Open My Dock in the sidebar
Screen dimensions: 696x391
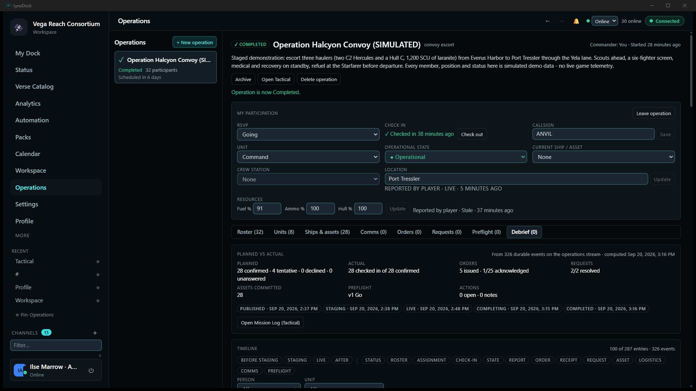(56, 53)
